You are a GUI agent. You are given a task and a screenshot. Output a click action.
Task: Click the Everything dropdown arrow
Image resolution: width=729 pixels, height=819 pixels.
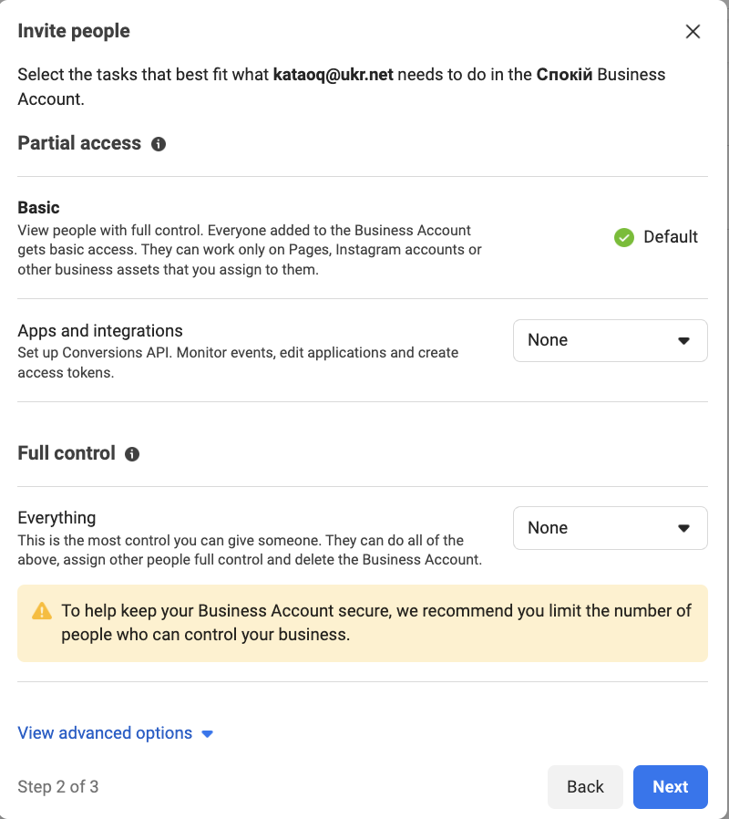[683, 528]
